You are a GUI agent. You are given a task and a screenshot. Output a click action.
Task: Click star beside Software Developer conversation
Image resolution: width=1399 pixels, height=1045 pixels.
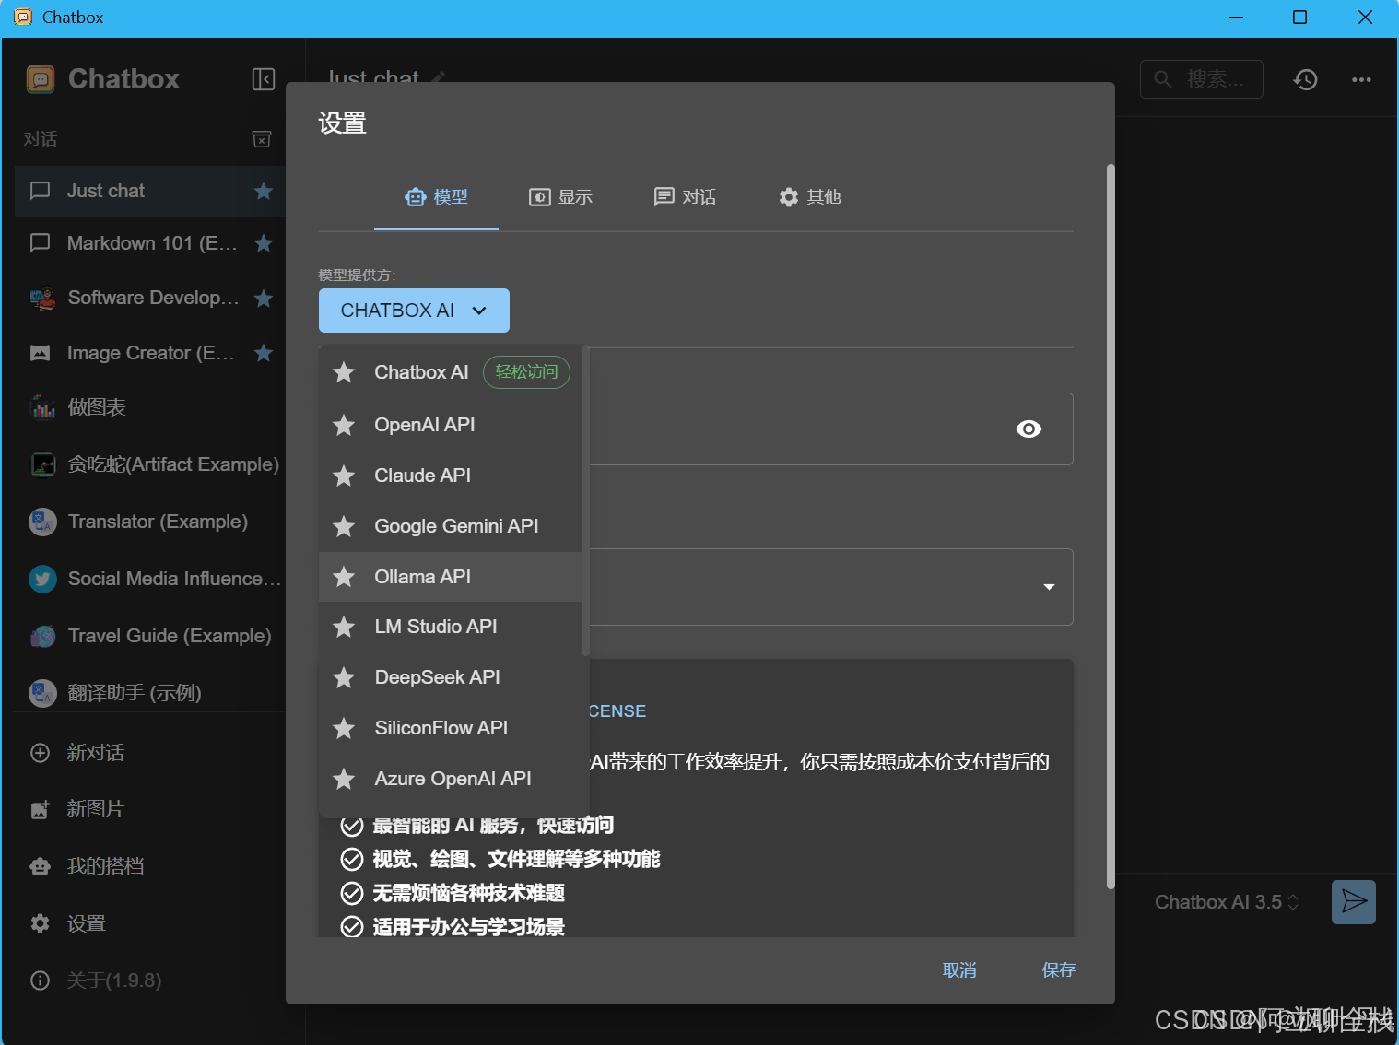tap(264, 298)
